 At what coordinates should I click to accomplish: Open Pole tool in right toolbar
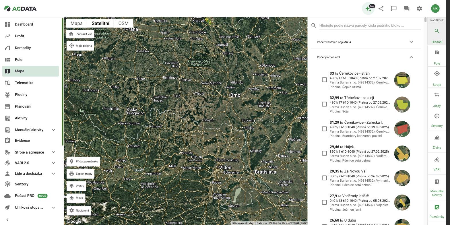[437, 56]
